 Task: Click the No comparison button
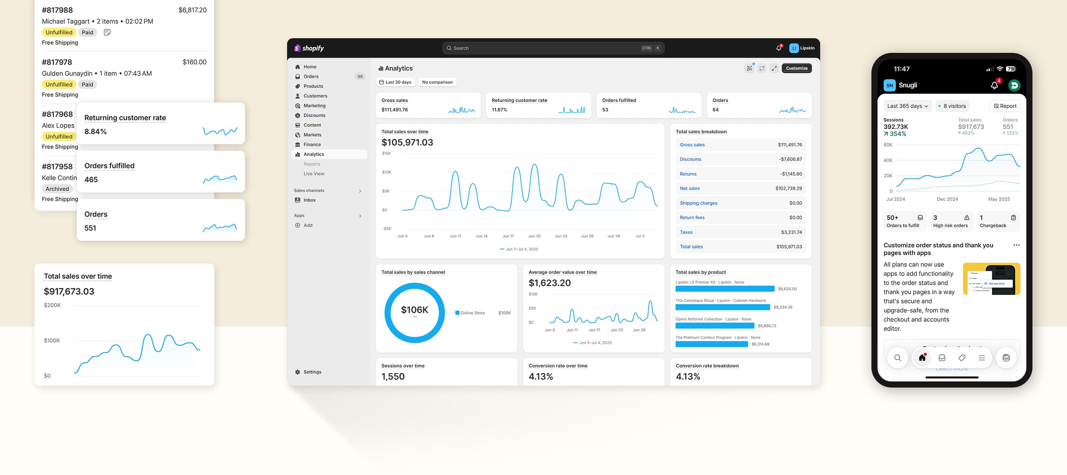coord(437,82)
